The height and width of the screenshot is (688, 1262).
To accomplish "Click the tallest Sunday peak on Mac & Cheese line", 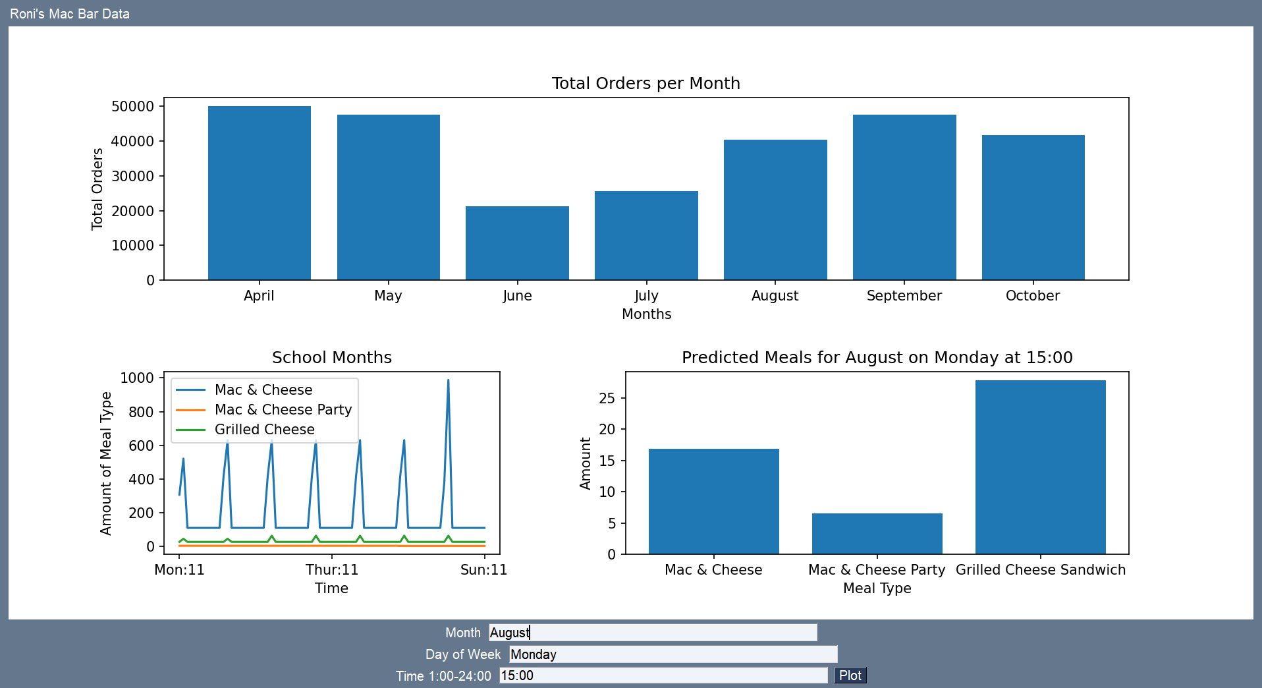I will coord(449,382).
